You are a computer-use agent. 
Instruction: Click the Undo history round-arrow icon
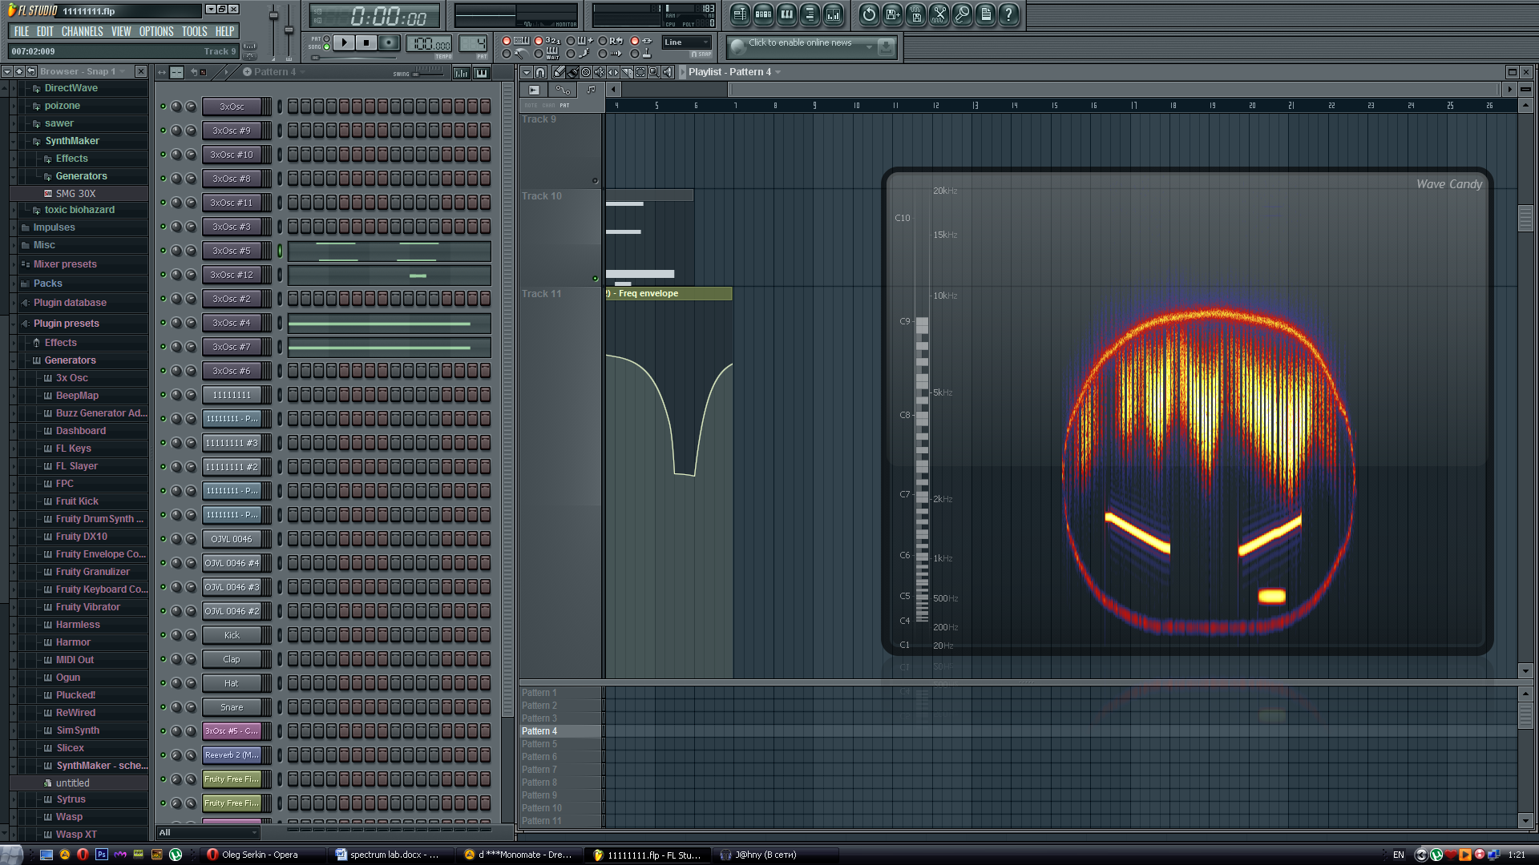pos(869,14)
